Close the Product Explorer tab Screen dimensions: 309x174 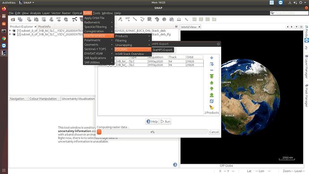coord(35,26)
